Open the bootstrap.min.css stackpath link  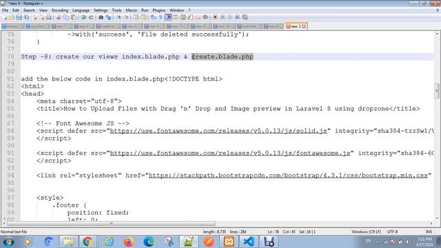(x=288, y=176)
